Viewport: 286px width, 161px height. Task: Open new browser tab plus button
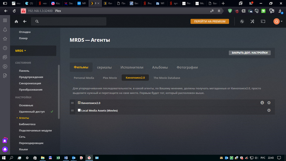223,3
